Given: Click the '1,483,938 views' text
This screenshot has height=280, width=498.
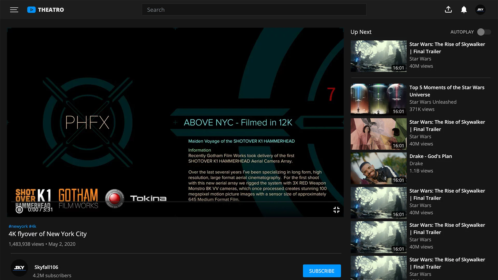Looking at the screenshot, I should pos(26,244).
